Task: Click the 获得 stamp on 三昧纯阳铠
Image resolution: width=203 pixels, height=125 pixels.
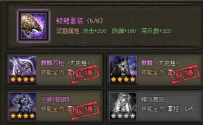Action: pos(85,110)
